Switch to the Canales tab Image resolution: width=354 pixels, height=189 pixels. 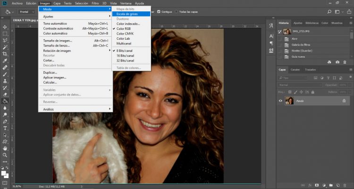click(x=295, y=69)
